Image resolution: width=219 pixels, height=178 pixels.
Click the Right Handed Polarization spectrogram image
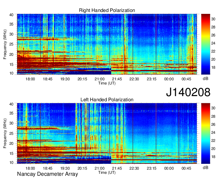[x=107, y=44]
